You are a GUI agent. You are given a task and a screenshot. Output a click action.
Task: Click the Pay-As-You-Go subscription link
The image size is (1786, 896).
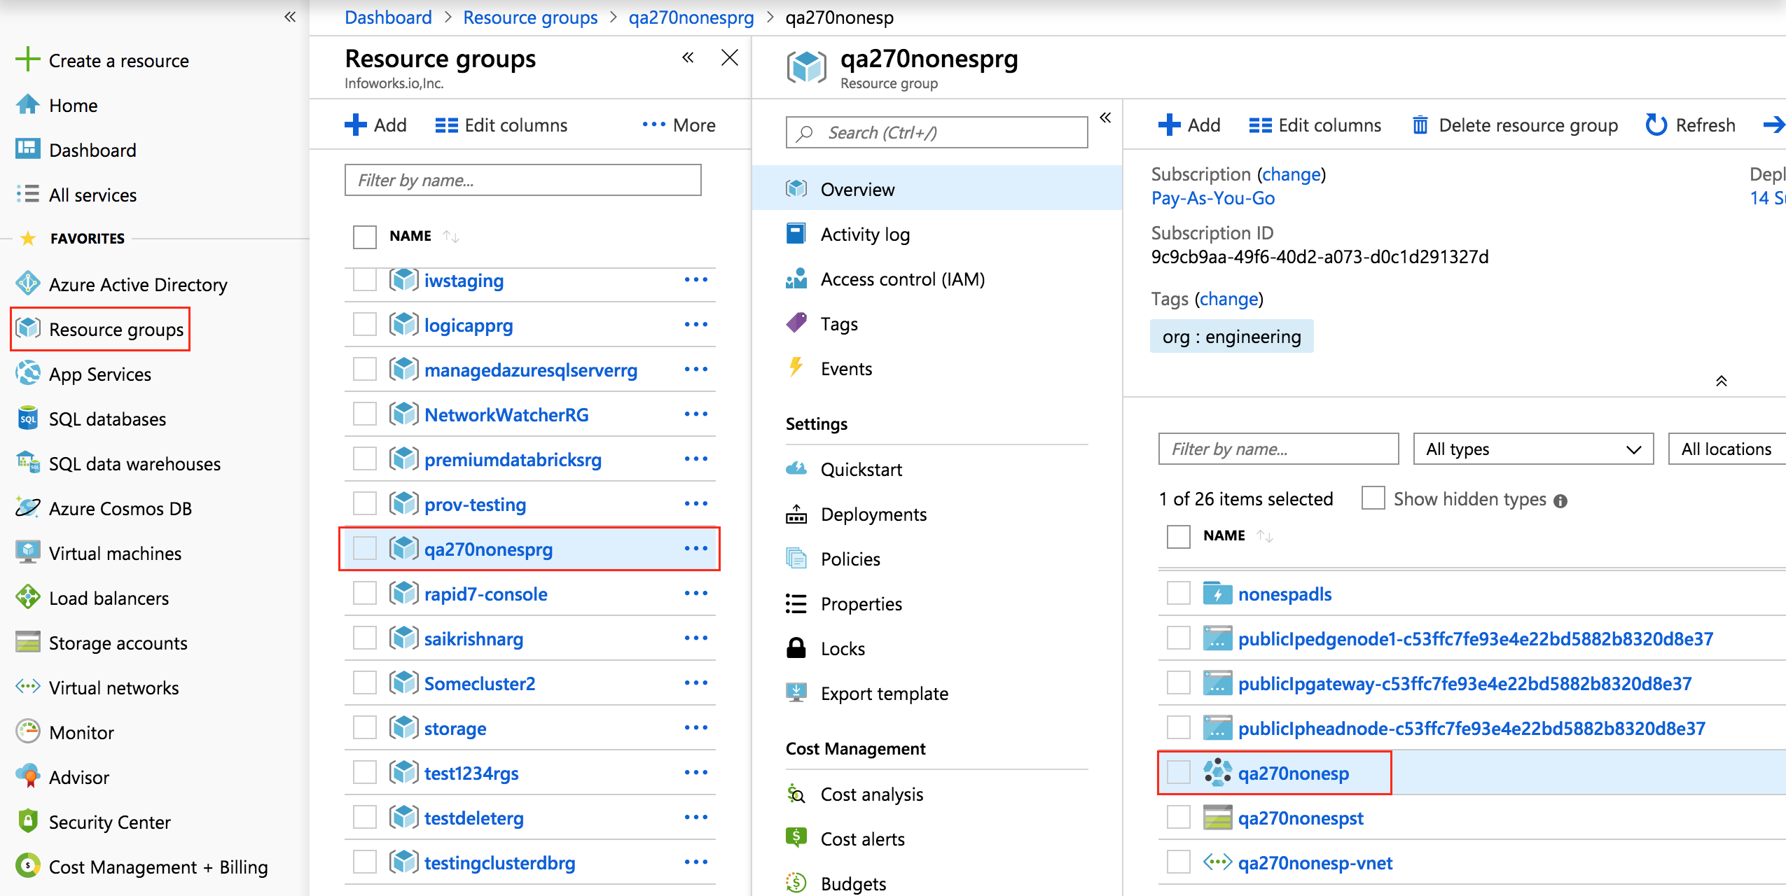tap(1213, 198)
